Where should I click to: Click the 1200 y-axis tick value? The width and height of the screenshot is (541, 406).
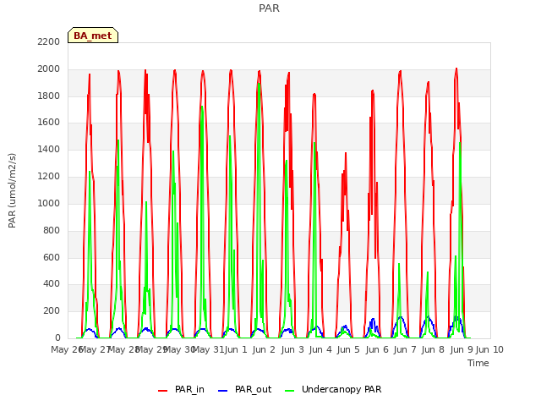point(49,177)
